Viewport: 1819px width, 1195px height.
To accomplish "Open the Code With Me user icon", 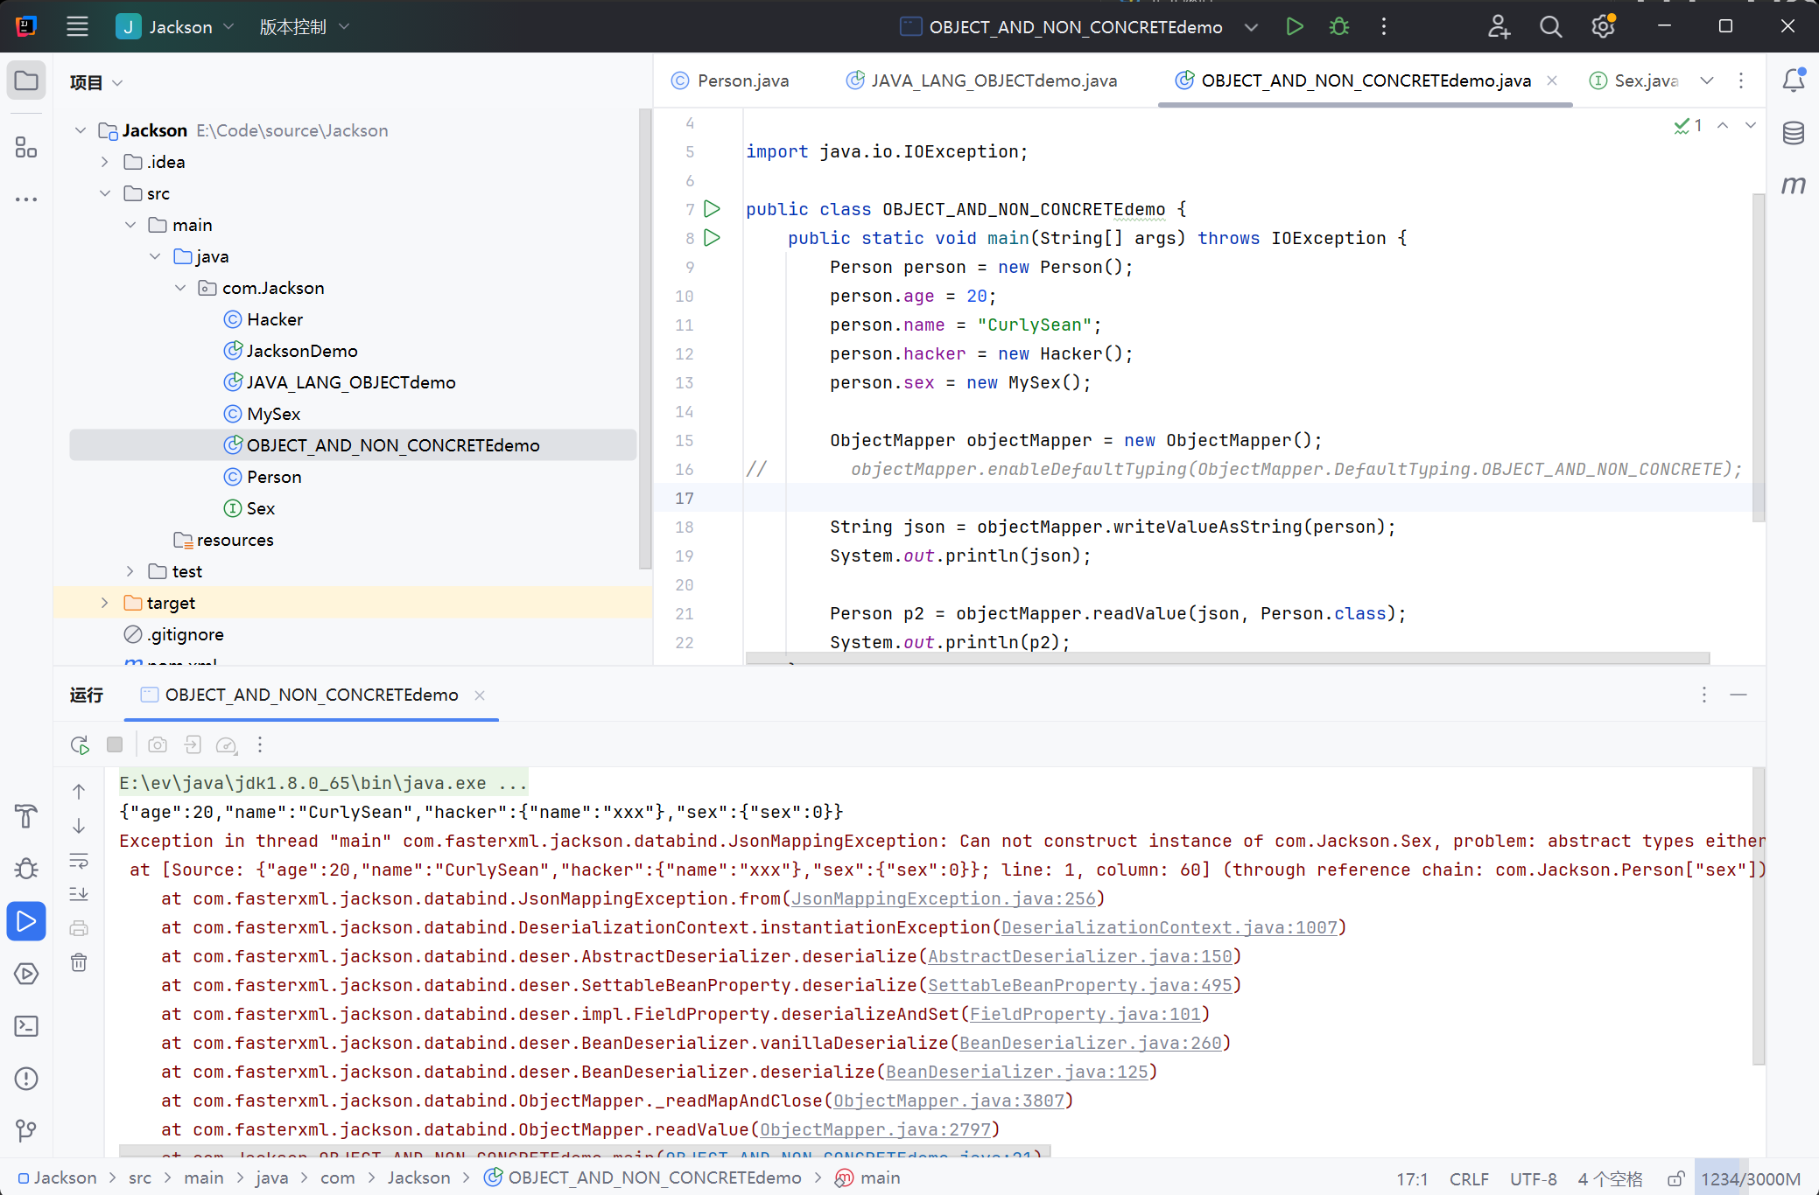I will pos(1499,26).
